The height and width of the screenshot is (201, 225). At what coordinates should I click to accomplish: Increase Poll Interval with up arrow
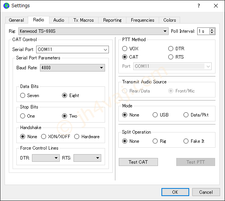212,30
